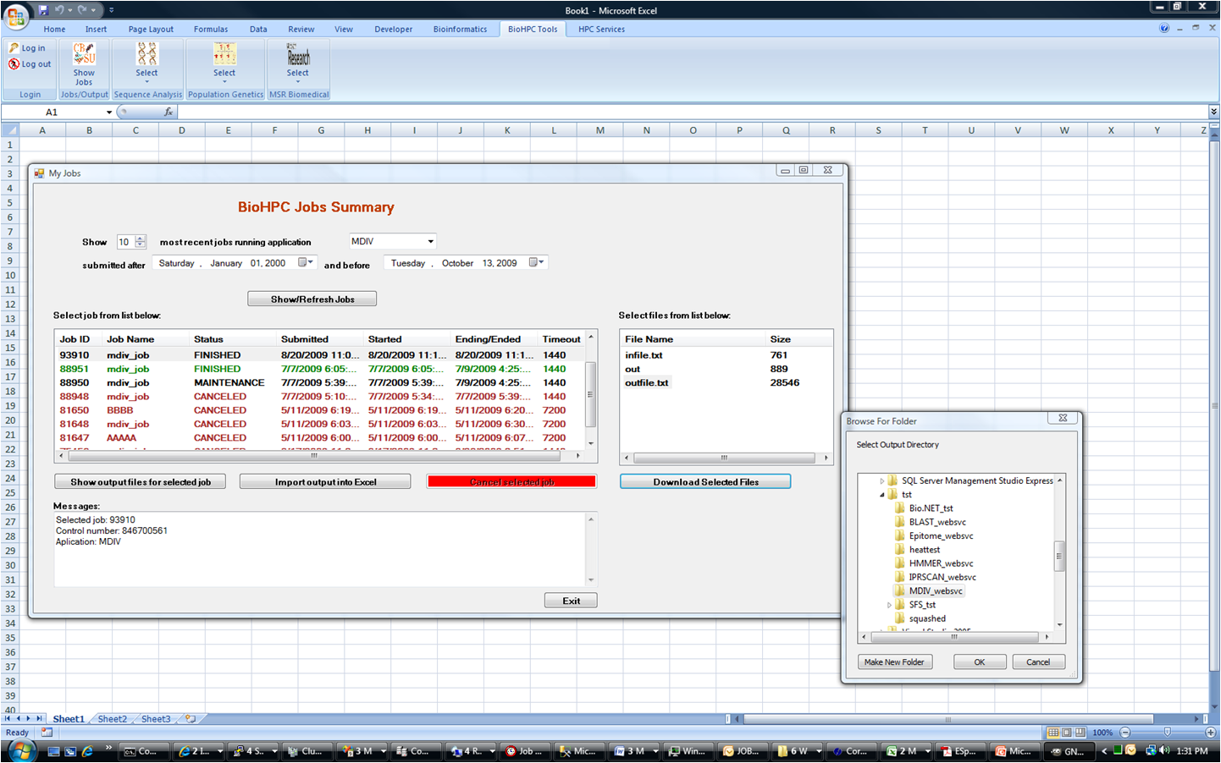Select column T header in worksheet

[x=925, y=130]
